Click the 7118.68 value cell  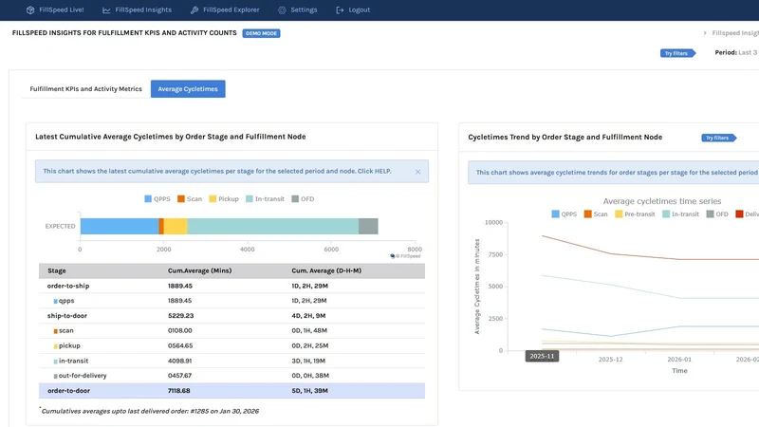[179, 391]
